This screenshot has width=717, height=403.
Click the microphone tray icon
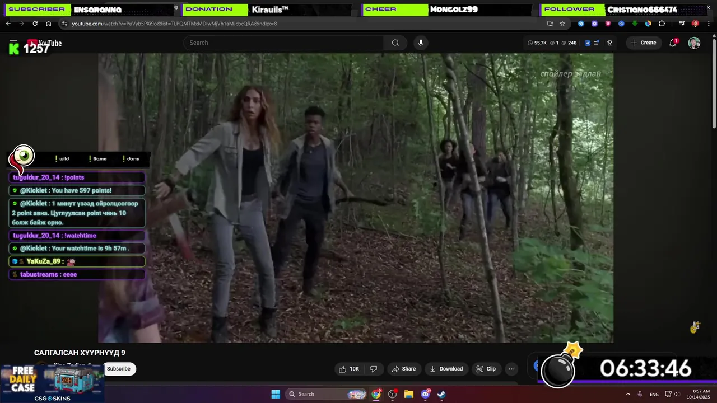click(640, 394)
